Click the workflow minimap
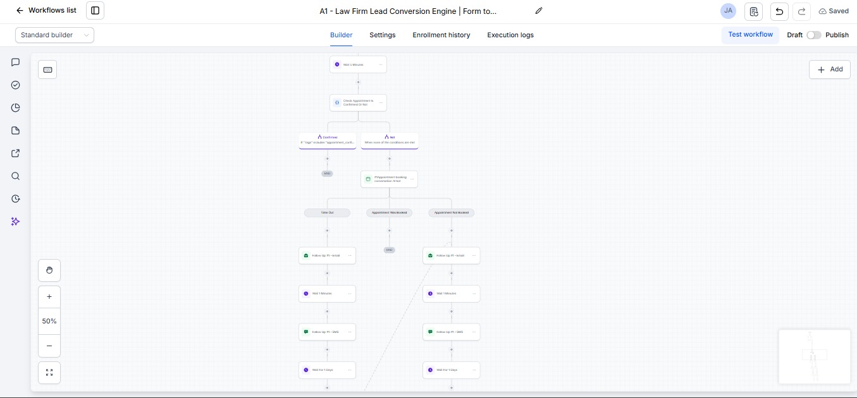The height and width of the screenshot is (398, 857). coord(815,356)
